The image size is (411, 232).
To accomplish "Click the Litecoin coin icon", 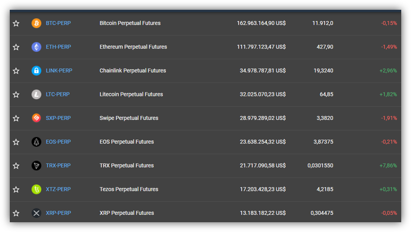I will [x=36, y=94].
